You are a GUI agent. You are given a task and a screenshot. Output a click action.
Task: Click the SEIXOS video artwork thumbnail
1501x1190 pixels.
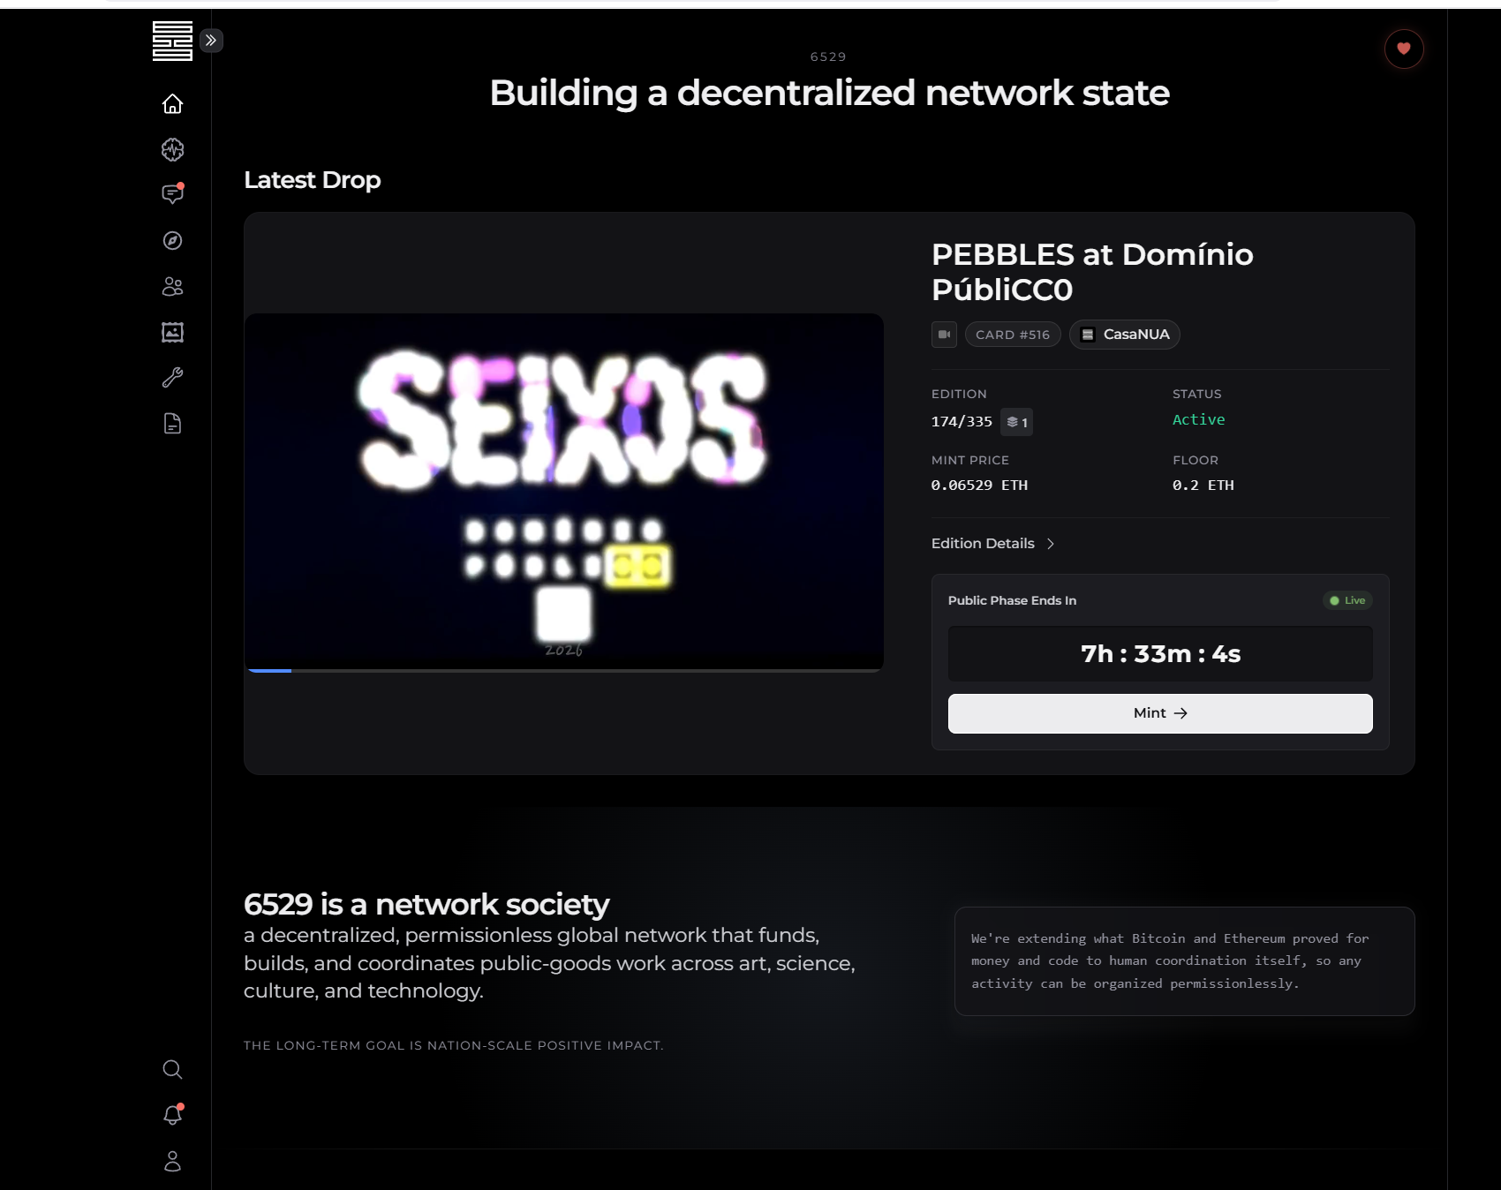pyautogui.click(x=564, y=490)
